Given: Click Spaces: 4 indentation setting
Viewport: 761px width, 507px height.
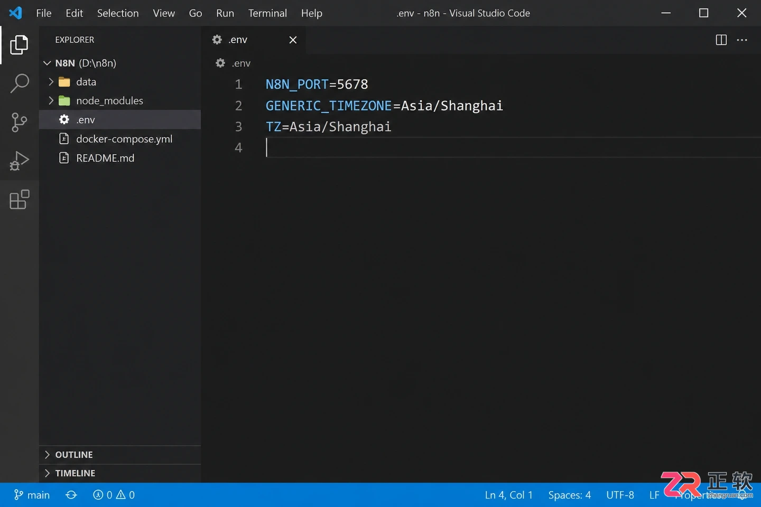Looking at the screenshot, I should (x=570, y=495).
